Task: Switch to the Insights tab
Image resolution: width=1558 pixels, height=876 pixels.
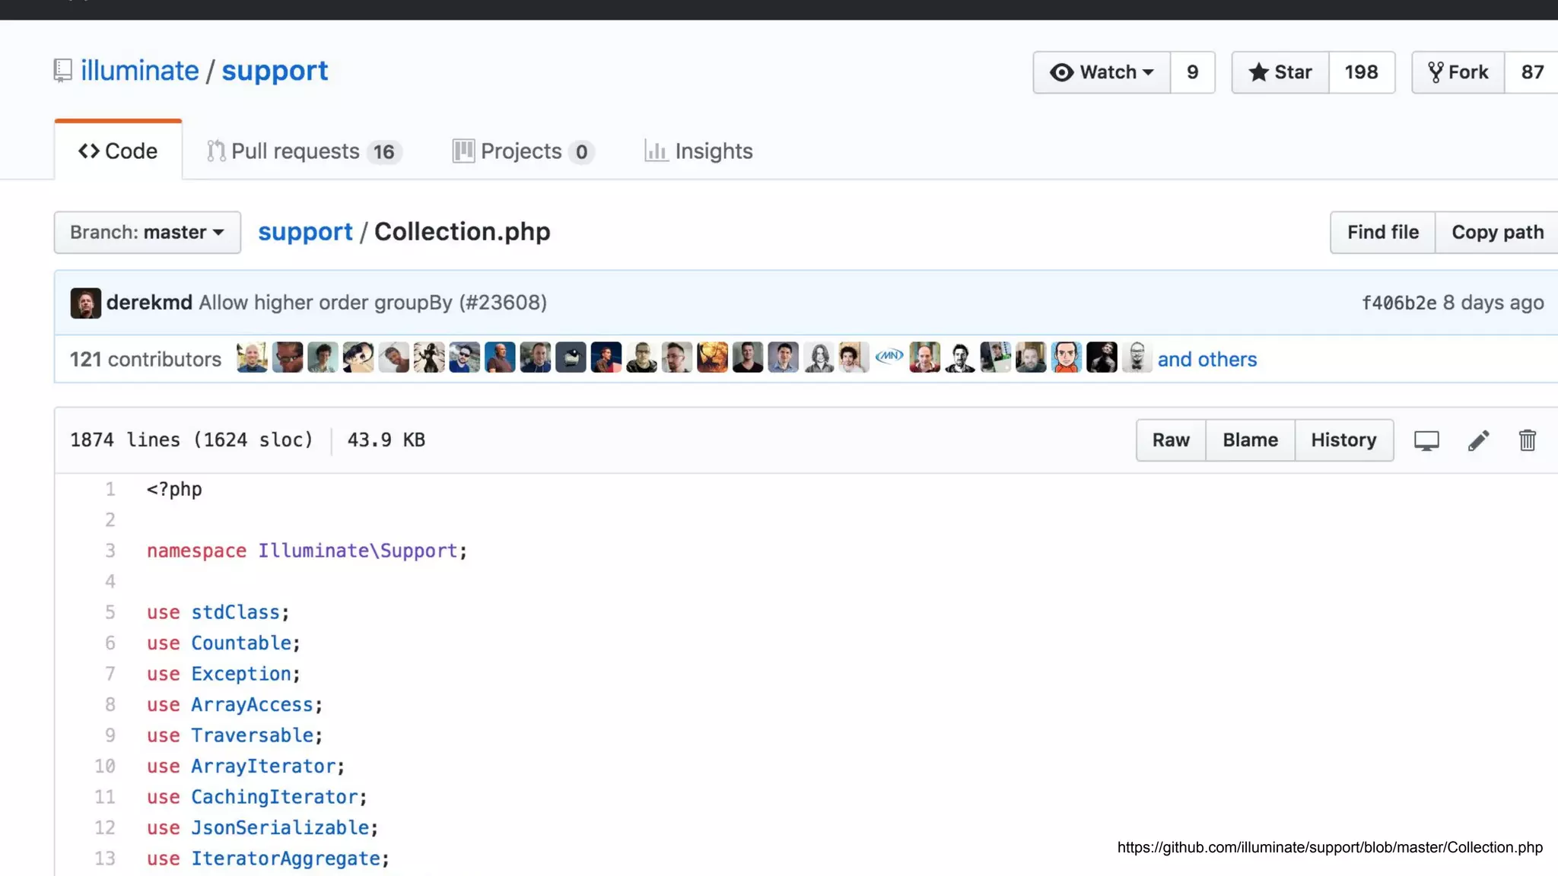Action: point(698,151)
